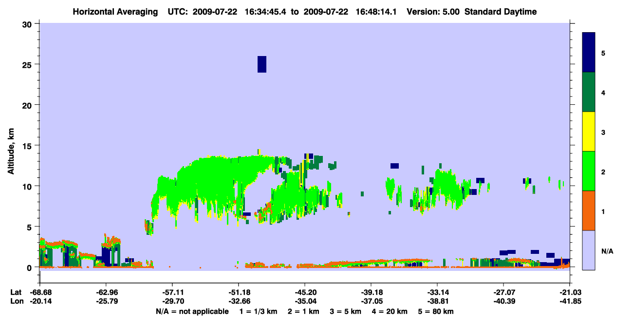Click latitude value -51.18
Image resolution: width=633 pixels, height=325 pixels.
tap(238, 292)
